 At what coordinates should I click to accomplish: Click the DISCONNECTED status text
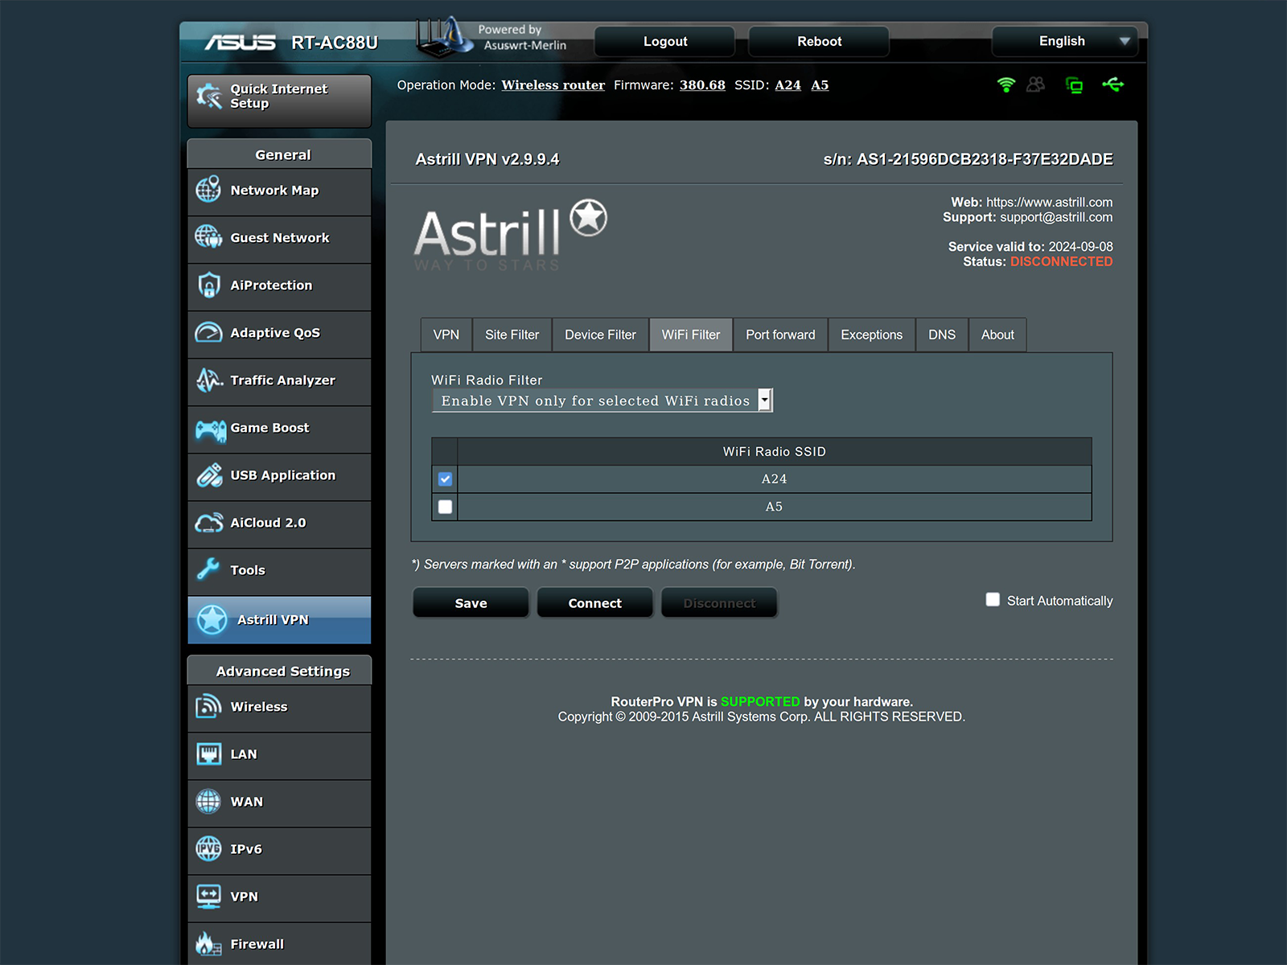coord(1062,261)
